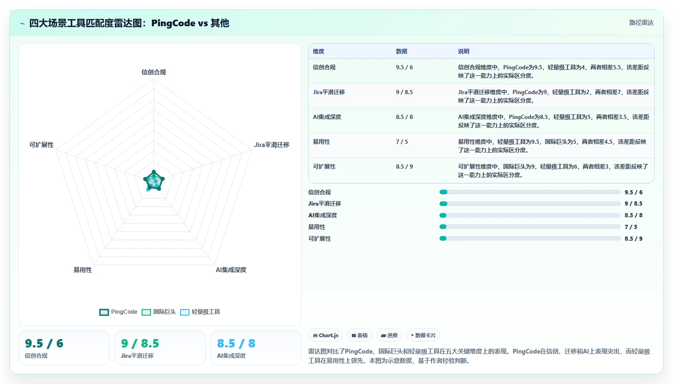Click the 说明 column header

(x=464, y=52)
